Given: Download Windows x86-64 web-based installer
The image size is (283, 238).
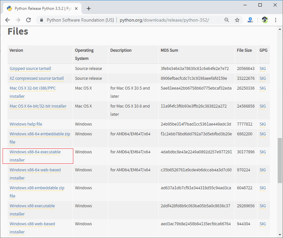Looking at the screenshot, I should [x=35, y=174].
